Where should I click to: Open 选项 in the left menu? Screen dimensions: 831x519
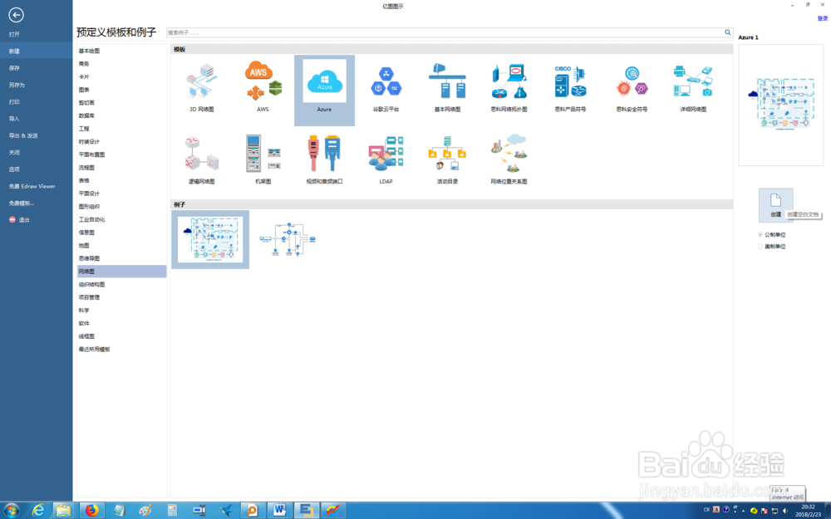click(x=14, y=169)
